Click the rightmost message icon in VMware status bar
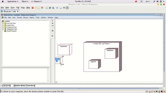Viewport: 166px width, 93px height. coord(164,91)
